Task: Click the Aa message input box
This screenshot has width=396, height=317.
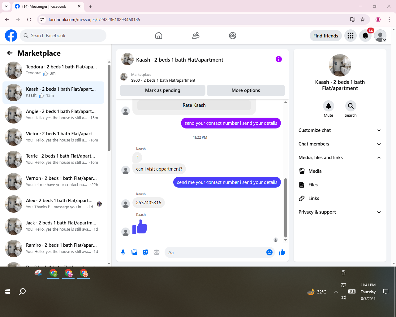Action: pos(216,252)
